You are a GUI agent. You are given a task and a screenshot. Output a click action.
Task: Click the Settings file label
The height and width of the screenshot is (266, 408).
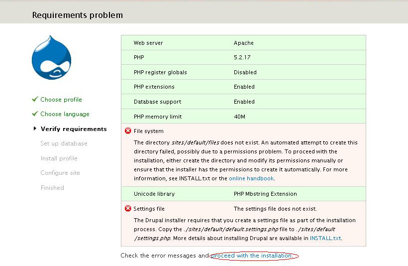(x=149, y=209)
